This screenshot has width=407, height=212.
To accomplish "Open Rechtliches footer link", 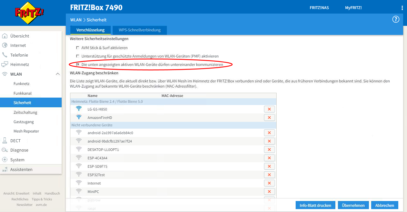I will (x=20, y=199).
